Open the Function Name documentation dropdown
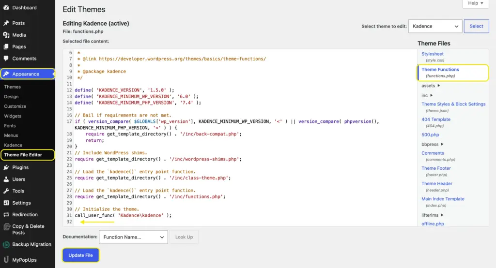Screen dimensions: 496x268 click(133, 237)
